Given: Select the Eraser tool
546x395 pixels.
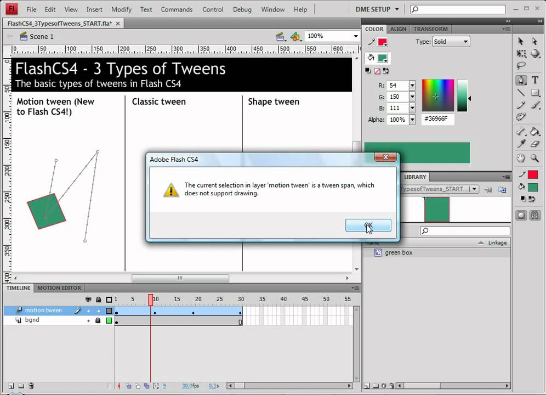Looking at the screenshot, I should pyautogui.click(x=535, y=144).
